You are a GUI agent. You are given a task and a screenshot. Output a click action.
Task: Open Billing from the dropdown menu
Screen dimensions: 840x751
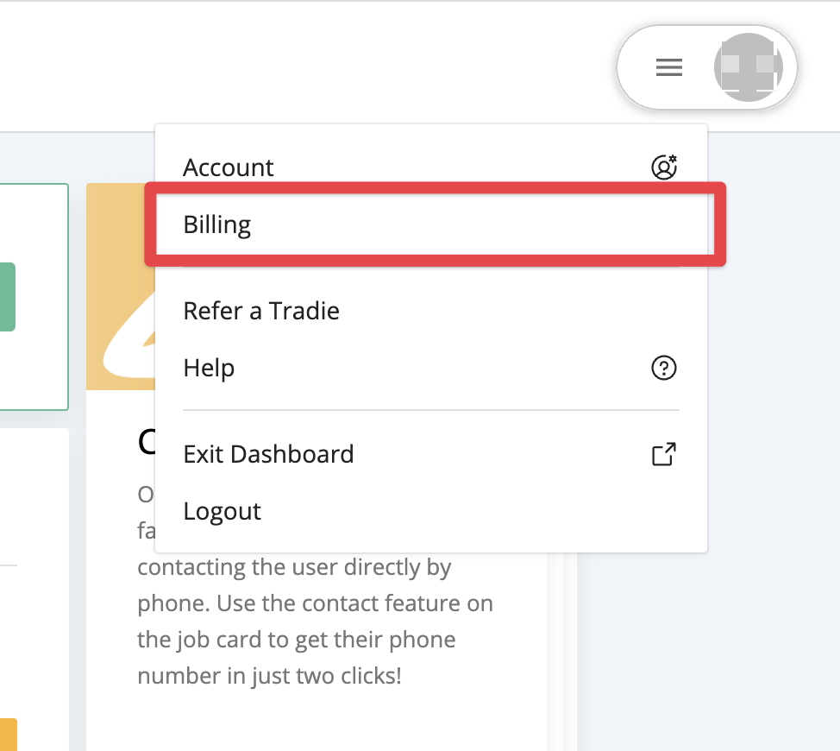tap(217, 224)
